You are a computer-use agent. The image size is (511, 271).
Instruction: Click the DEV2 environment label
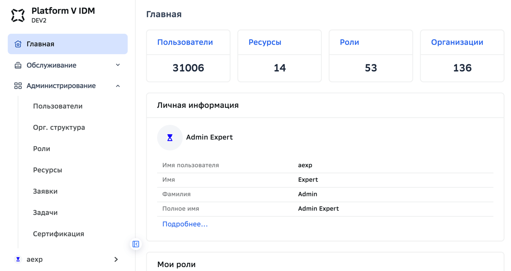click(39, 20)
